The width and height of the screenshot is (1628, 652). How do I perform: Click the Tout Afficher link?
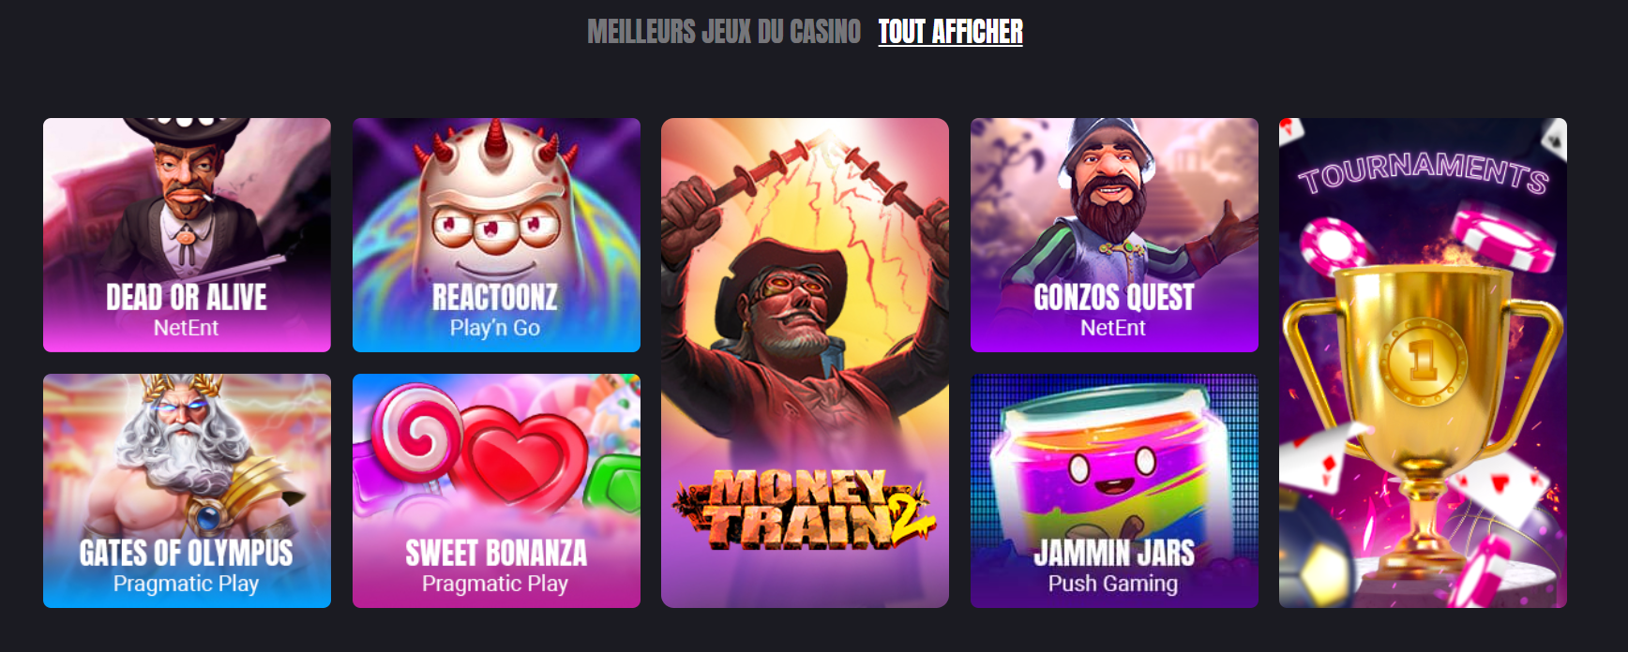tap(950, 32)
